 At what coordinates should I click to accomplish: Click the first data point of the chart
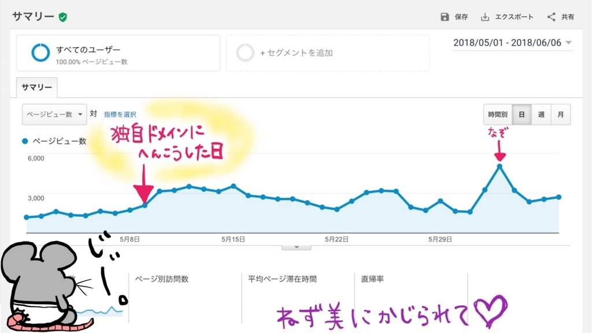pyautogui.click(x=27, y=217)
